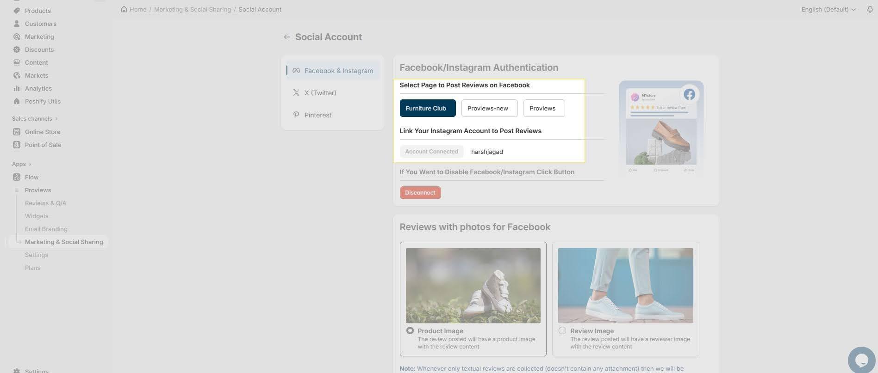Click the Analytics bar chart icon
This screenshot has width=878, height=373.
[17, 88]
